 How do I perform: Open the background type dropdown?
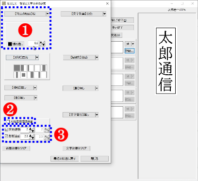pos(27,14)
